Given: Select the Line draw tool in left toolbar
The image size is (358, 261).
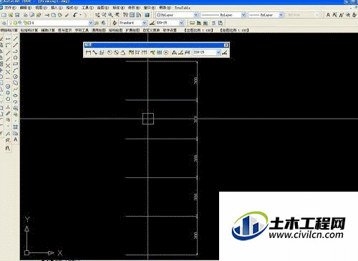Looking at the screenshot, I should tap(16, 39).
